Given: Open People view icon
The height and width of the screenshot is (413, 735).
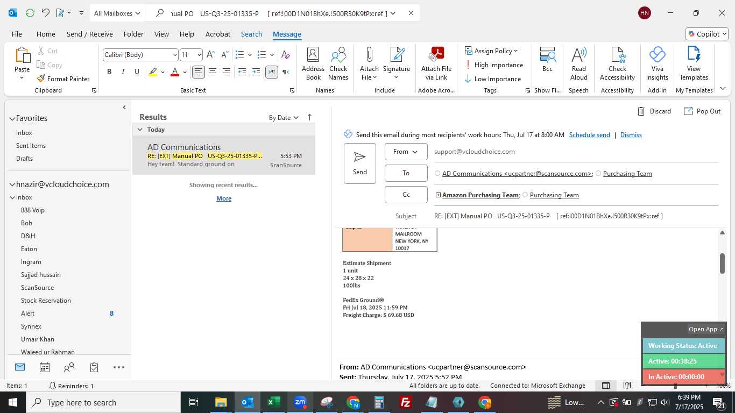Looking at the screenshot, I should 69,367.
